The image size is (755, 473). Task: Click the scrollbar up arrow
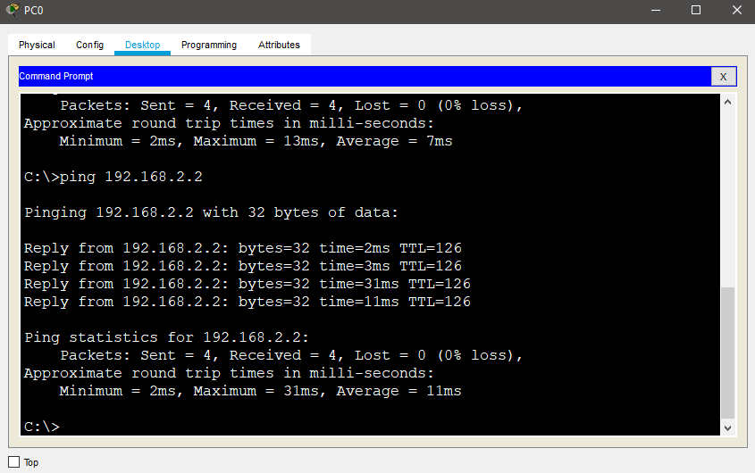pos(727,102)
